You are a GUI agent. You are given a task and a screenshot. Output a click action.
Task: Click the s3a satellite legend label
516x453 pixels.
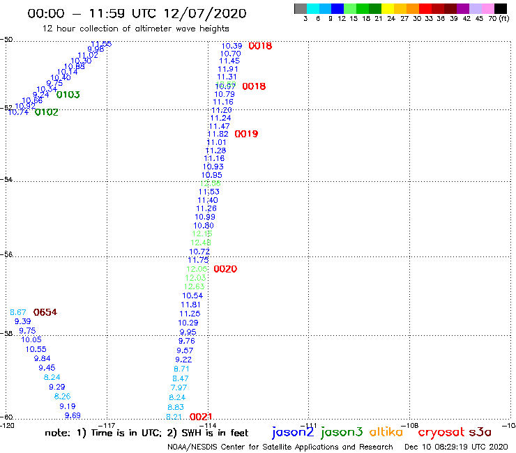[x=480, y=432]
